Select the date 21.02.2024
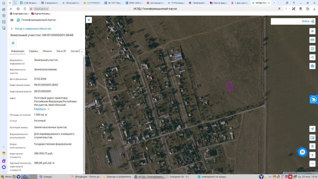 40,79
